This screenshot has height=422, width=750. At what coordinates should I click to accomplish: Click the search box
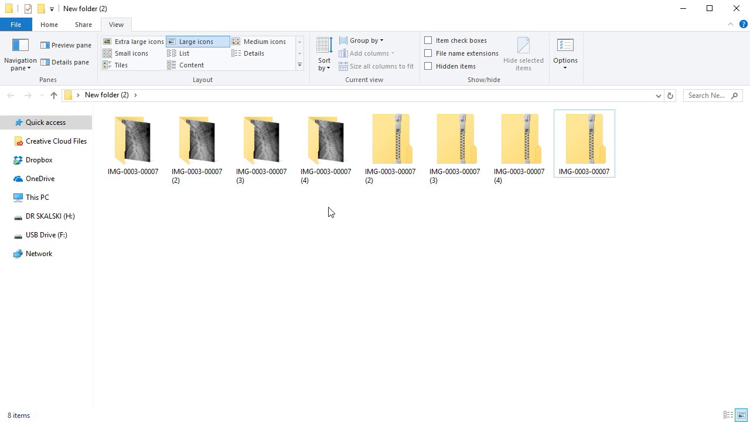[707, 96]
